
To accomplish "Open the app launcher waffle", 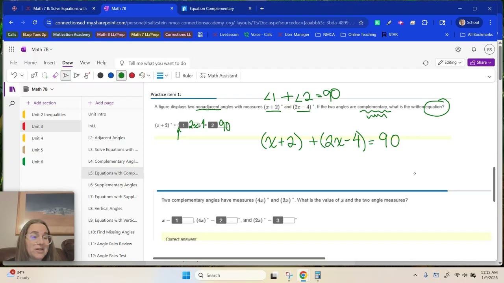I will point(11,49).
